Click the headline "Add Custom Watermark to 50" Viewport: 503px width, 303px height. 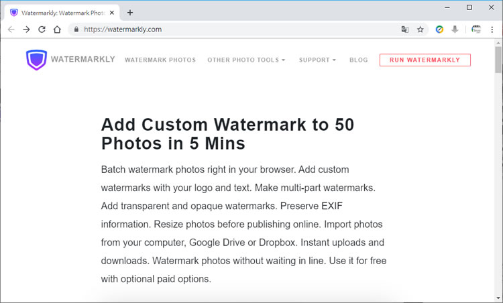tap(228, 125)
